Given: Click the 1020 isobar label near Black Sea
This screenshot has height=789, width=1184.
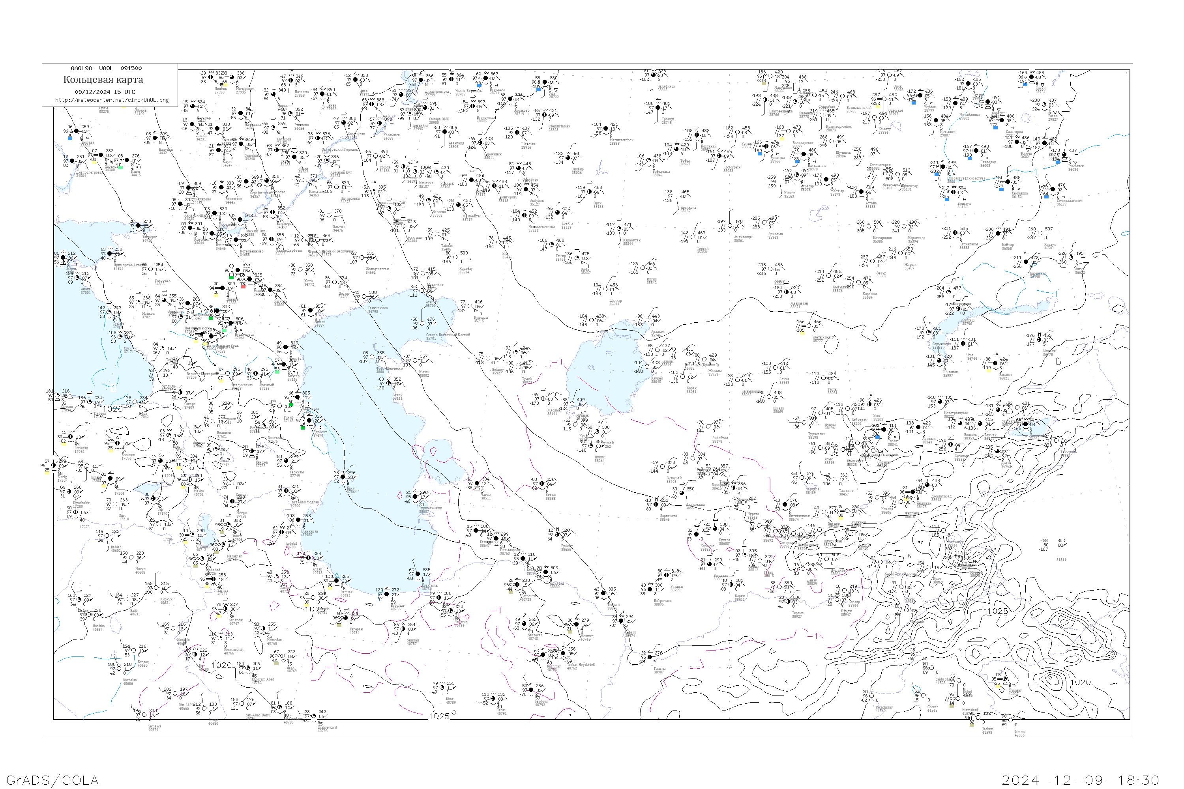Looking at the screenshot, I should click(112, 409).
